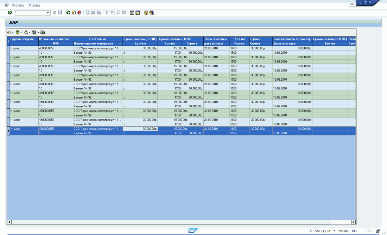The image size is (387, 235).
Task: Click the ALV grid Find binoculars icon
Action: (x=34, y=33)
